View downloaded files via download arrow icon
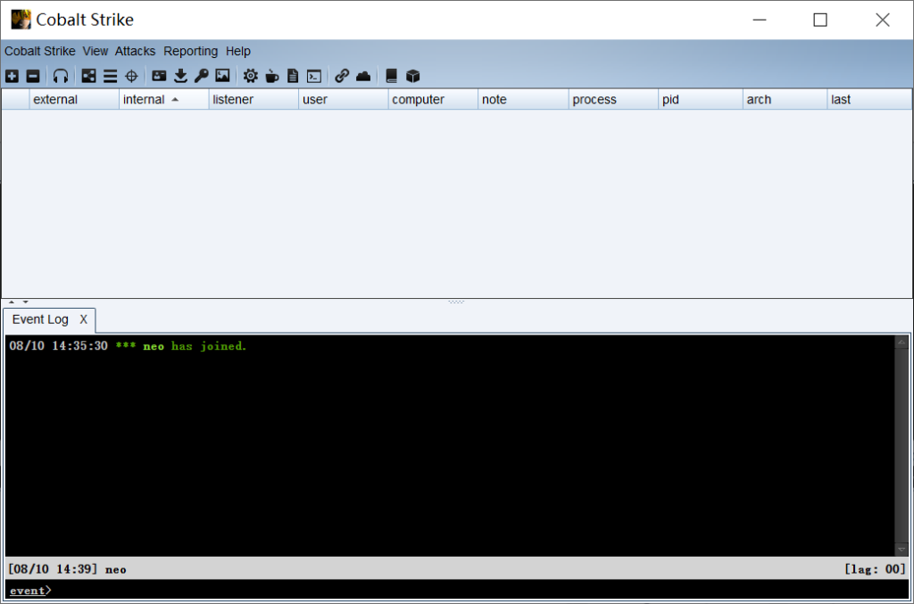The height and width of the screenshot is (604, 914). 180,77
